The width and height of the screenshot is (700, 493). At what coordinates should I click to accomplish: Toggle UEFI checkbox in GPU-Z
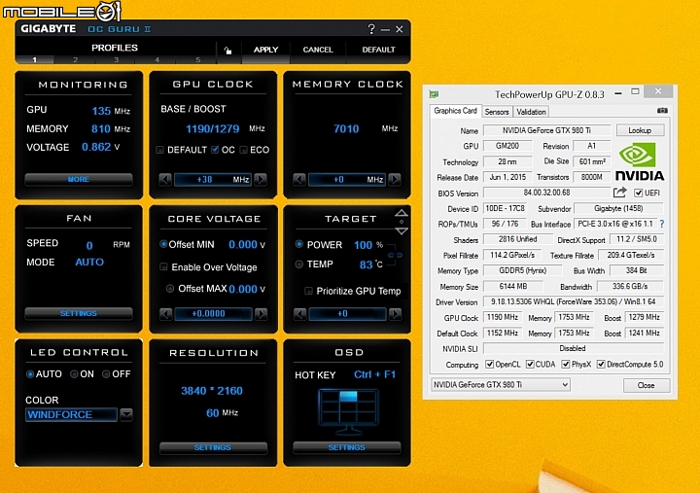point(639,193)
